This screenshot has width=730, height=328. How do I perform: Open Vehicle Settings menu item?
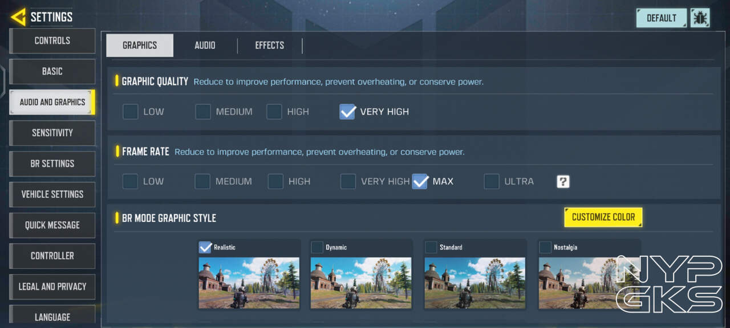coord(52,194)
